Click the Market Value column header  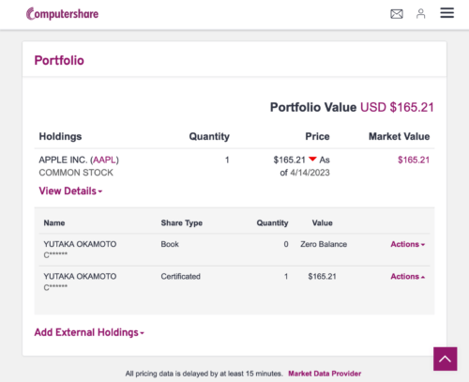pyautogui.click(x=399, y=136)
